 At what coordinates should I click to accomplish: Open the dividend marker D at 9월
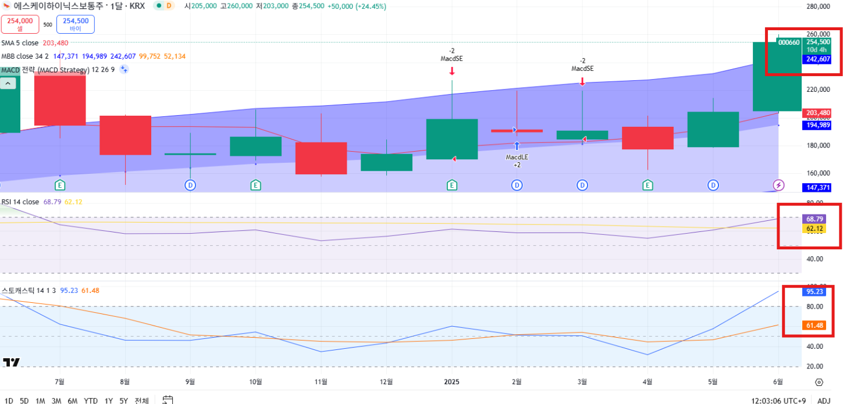point(190,185)
